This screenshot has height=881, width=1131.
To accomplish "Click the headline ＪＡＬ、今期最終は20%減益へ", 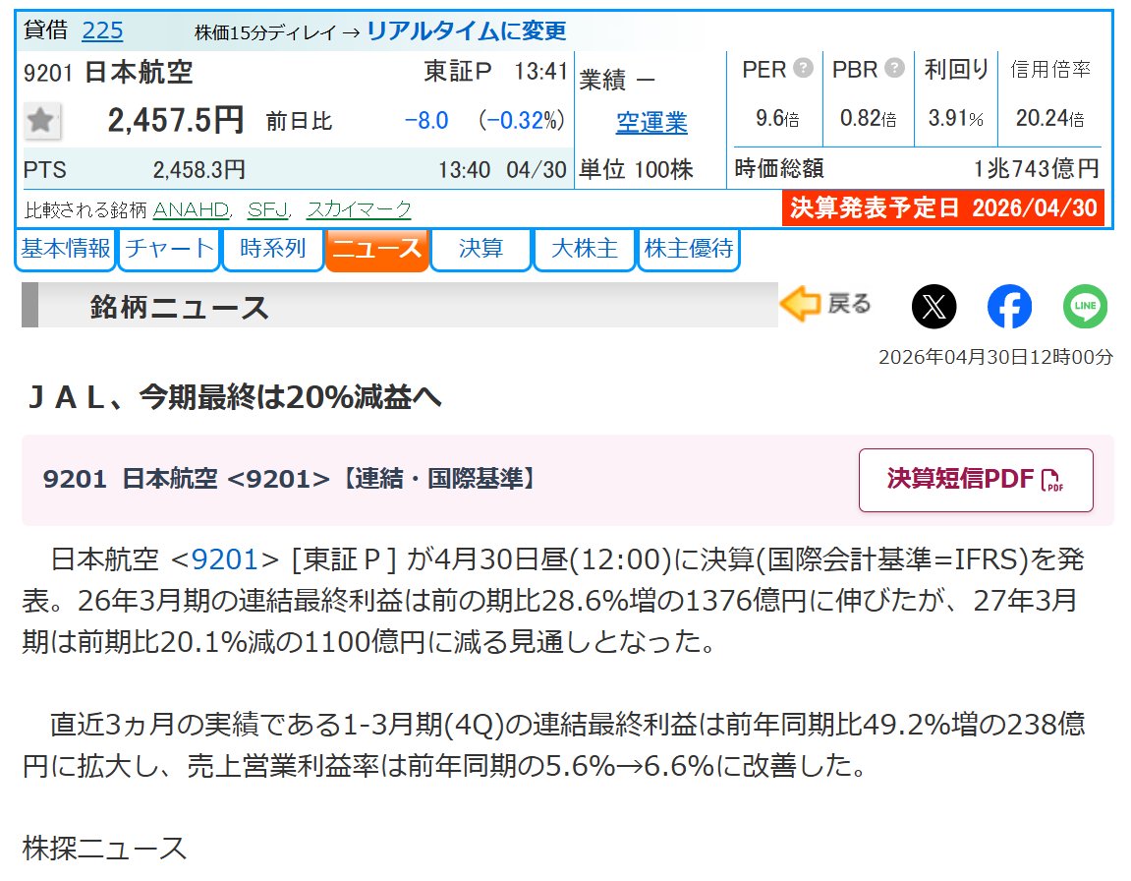I will point(235,397).
